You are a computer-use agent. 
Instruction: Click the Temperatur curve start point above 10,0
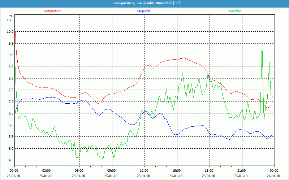point(15,24)
